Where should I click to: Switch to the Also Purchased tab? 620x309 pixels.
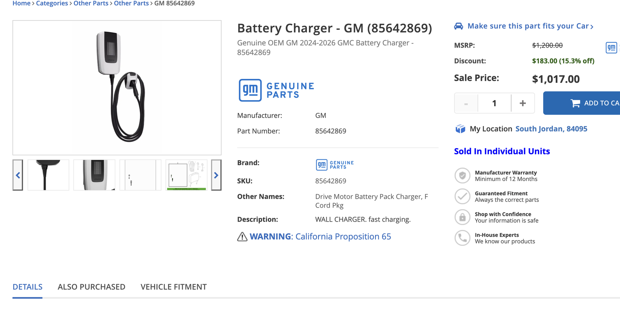click(x=91, y=287)
